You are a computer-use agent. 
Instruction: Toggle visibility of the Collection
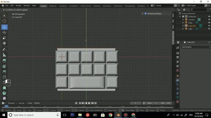pyautogui.click(x=209, y=16)
